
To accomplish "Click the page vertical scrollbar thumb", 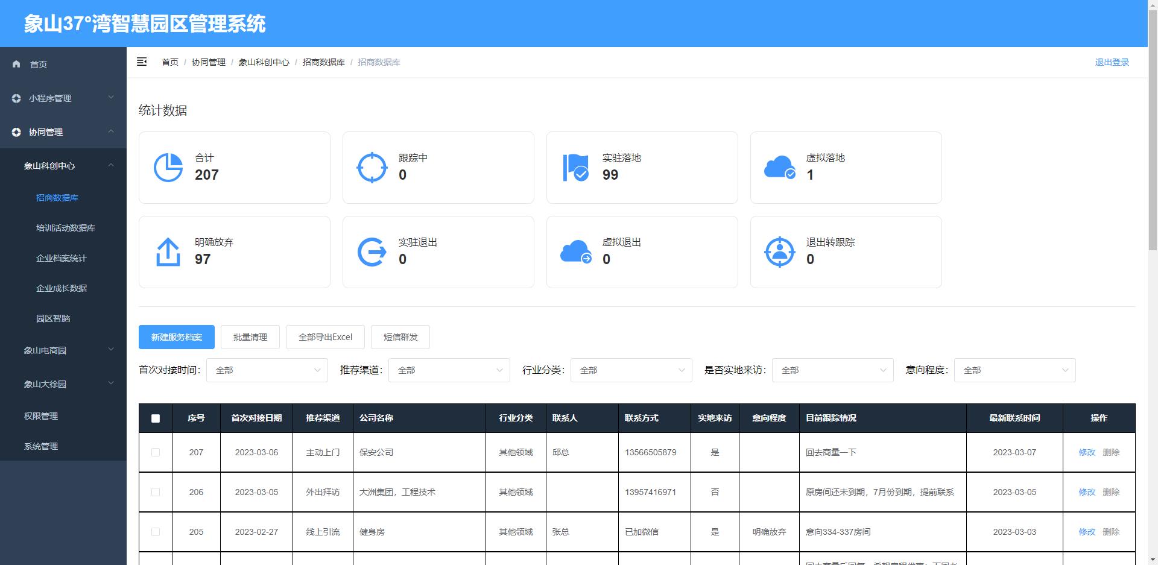I will (1153, 130).
